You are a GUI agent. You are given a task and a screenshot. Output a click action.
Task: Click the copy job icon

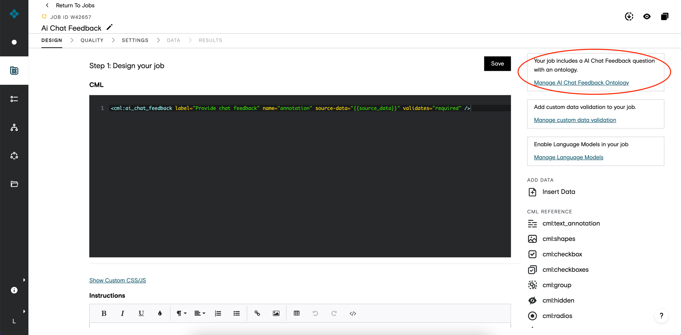[x=664, y=17]
